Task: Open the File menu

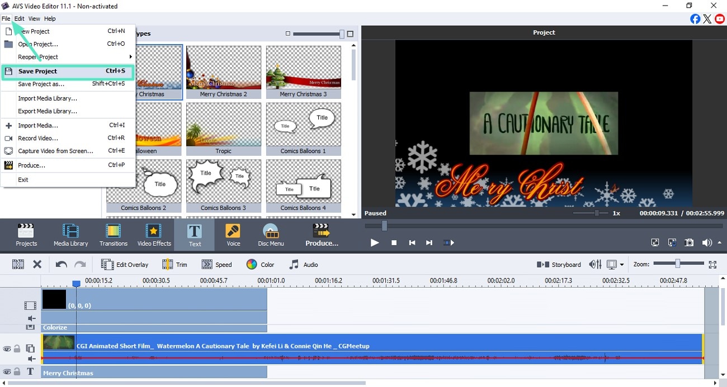Action: (6, 18)
